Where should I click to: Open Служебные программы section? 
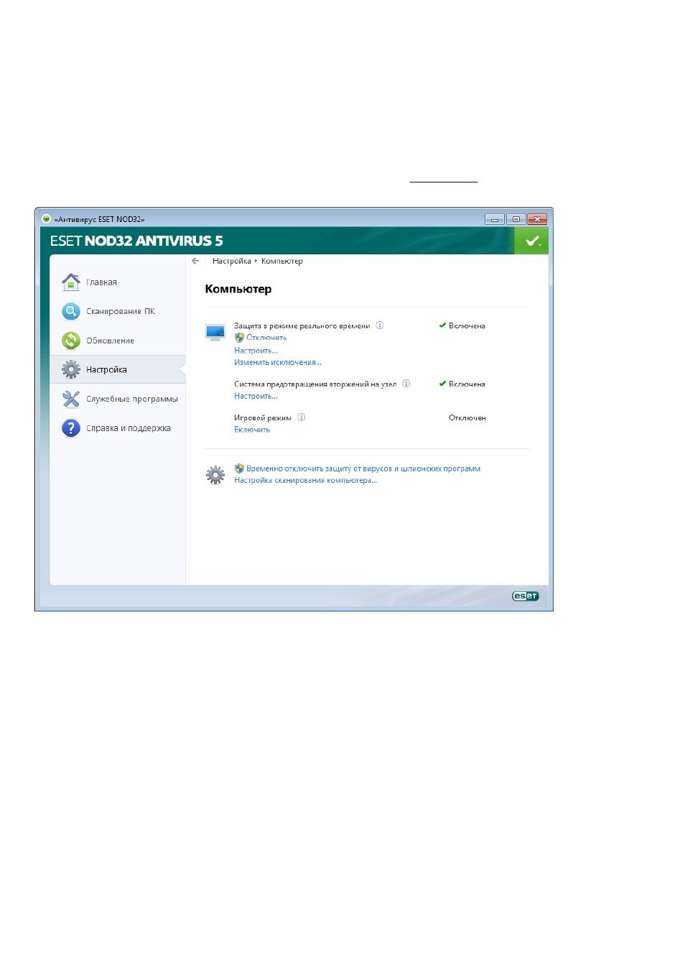pyautogui.click(x=132, y=399)
